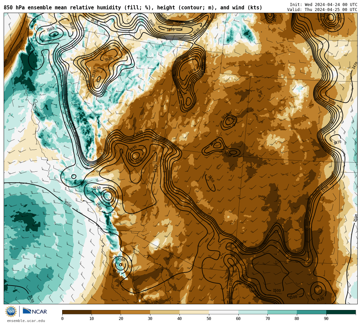Click the colorbar tick label '70'

click(267, 319)
